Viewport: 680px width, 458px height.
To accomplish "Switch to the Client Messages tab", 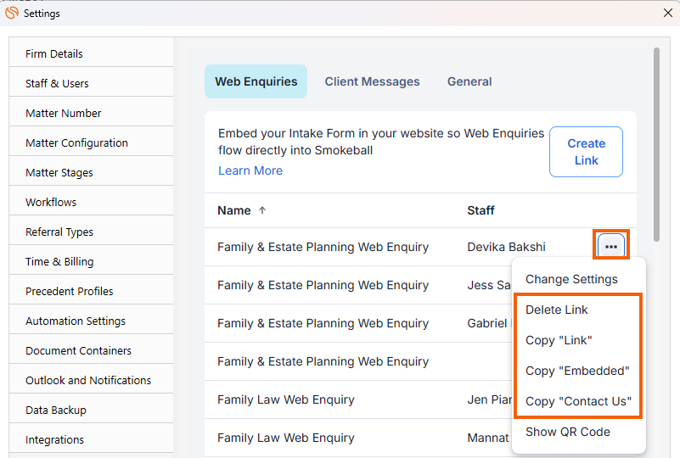I will [x=372, y=81].
